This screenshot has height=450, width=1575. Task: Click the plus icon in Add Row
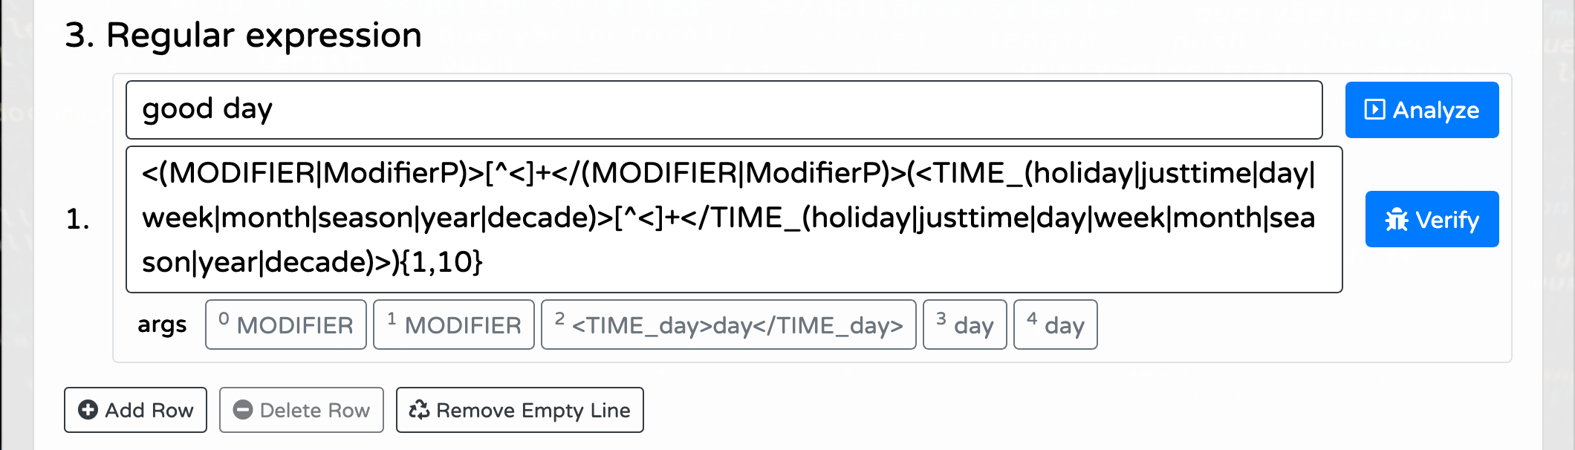(x=88, y=409)
